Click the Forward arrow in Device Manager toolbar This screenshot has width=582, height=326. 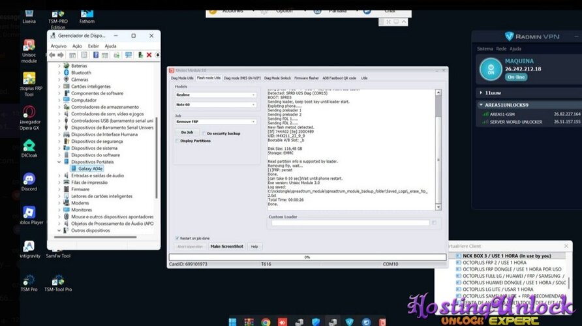coord(61,55)
